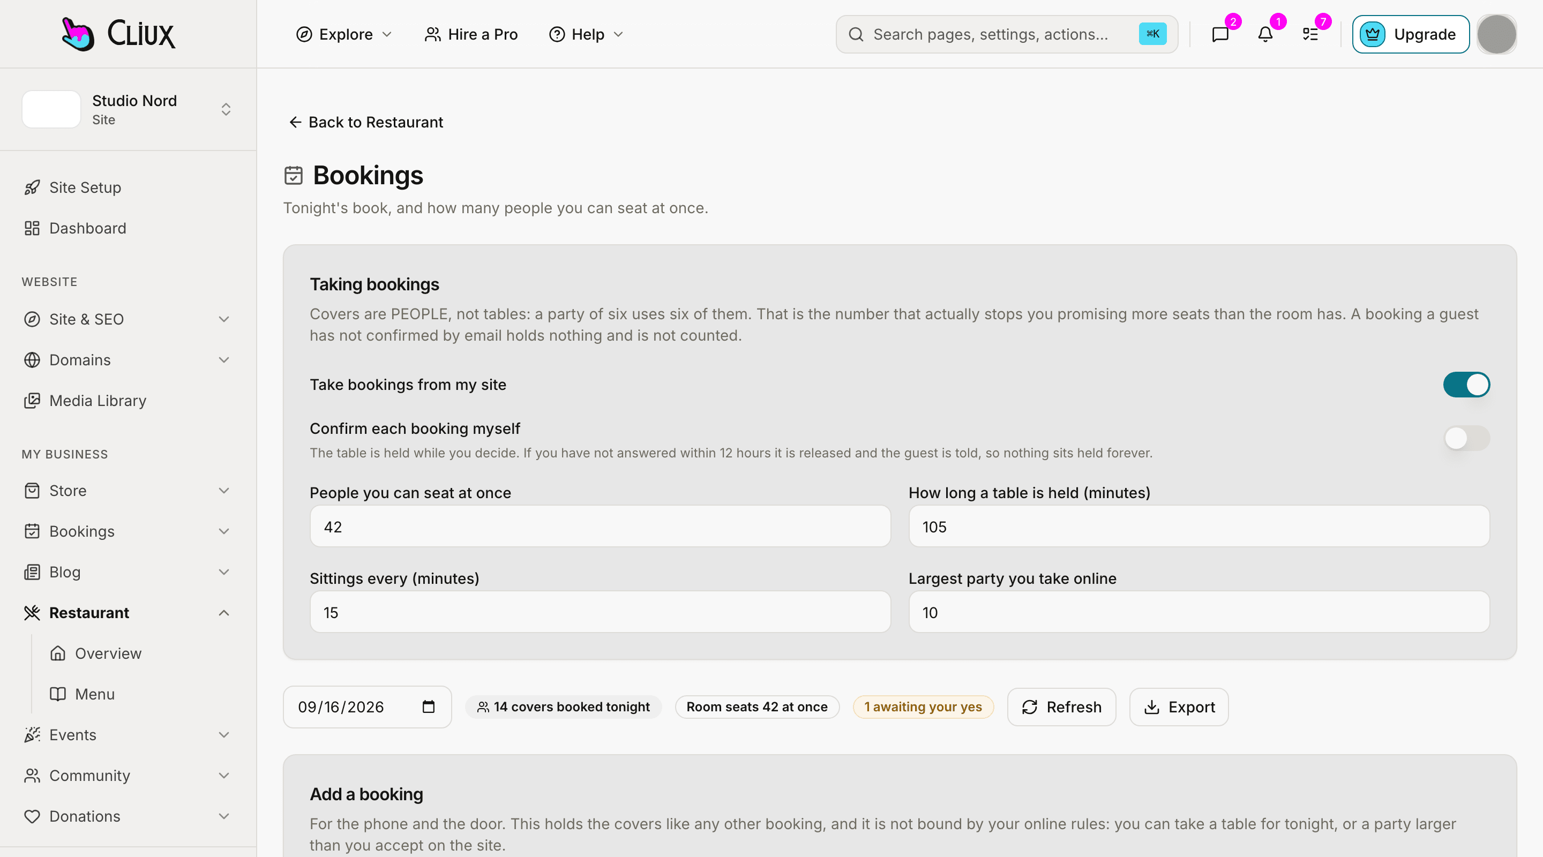
Task: Expand the Domains section chevron
Action: (x=224, y=360)
